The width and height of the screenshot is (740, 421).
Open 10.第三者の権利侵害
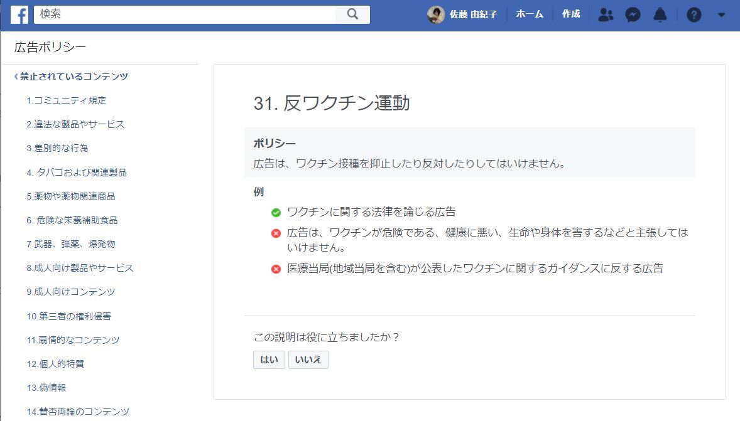pyautogui.click(x=69, y=316)
